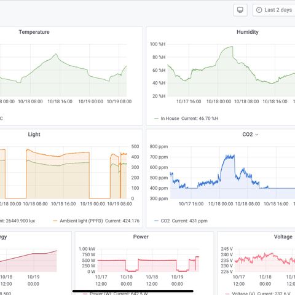Click the 500 ppm axis label in CO2
Screen dimensions: 295x295
click(x=159, y=178)
